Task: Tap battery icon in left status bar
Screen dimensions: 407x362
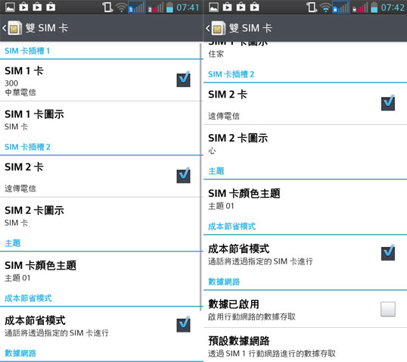Action: 169,8
